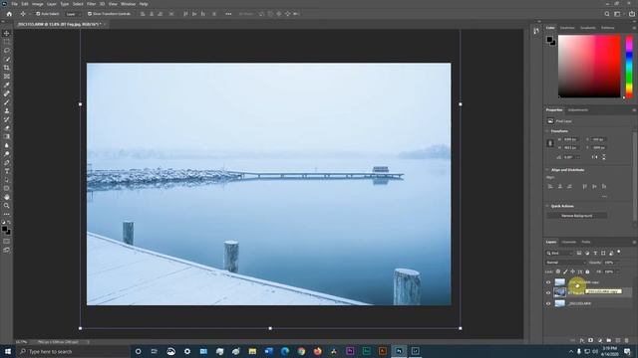Select the Hand tool
The image size is (638, 358).
pos(7,197)
